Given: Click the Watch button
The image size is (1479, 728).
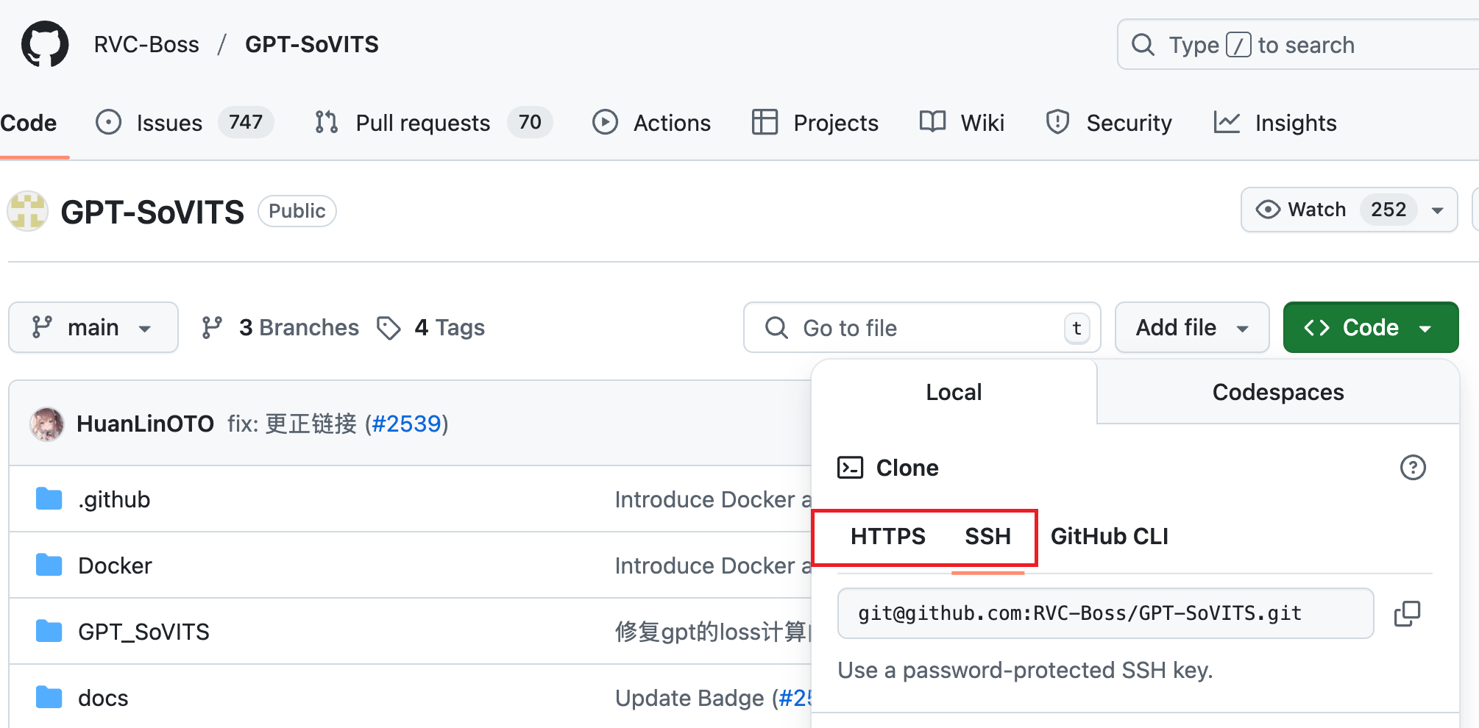Looking at the screenshot, I should point(1349,210).
